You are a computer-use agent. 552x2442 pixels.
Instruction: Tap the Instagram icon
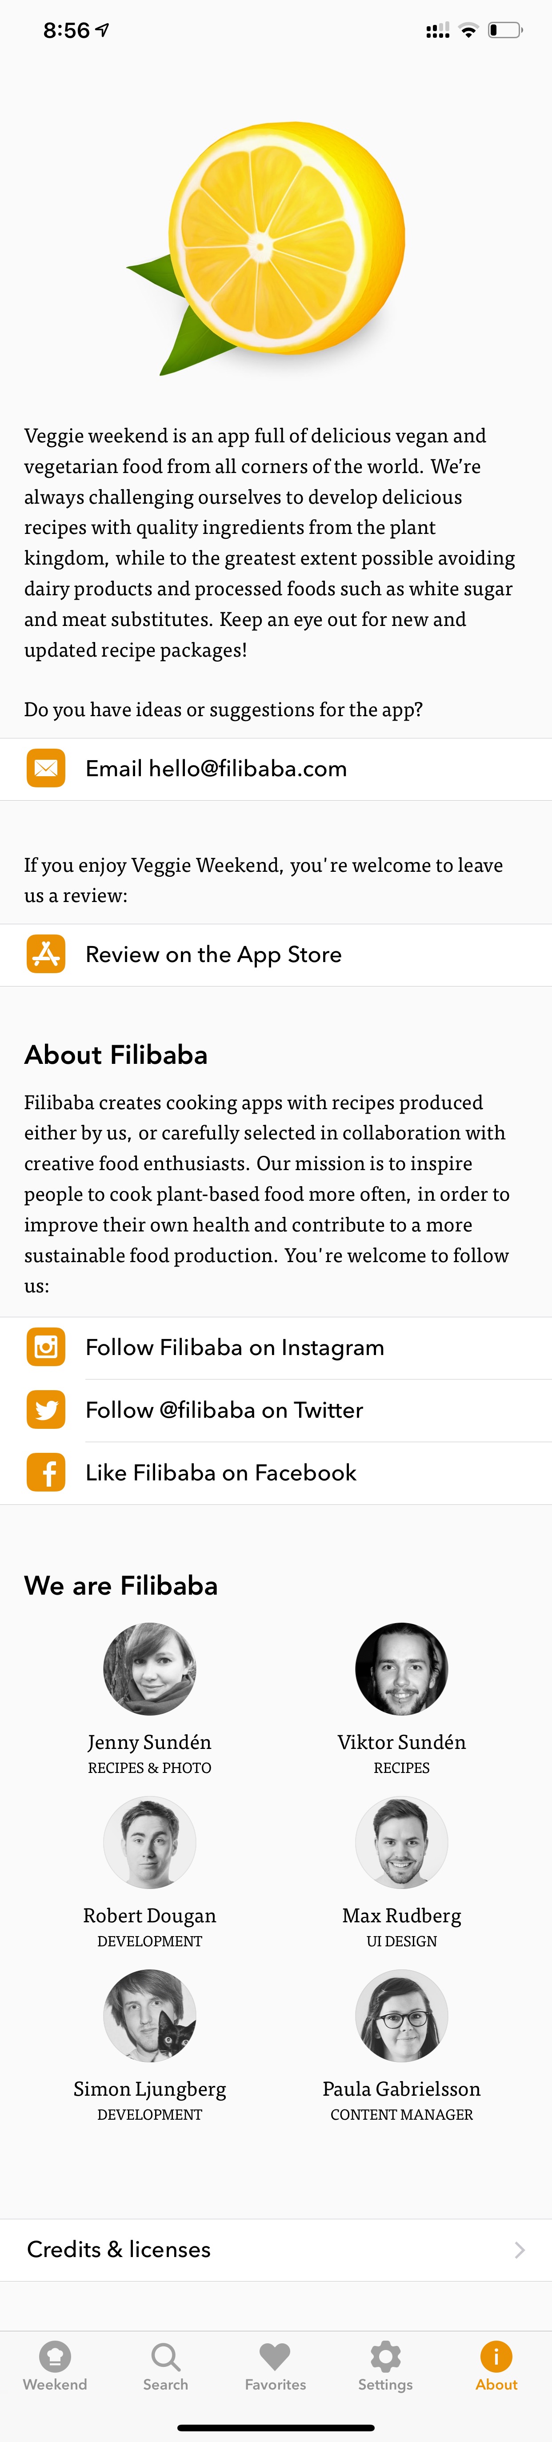(x=45, y=1347)
